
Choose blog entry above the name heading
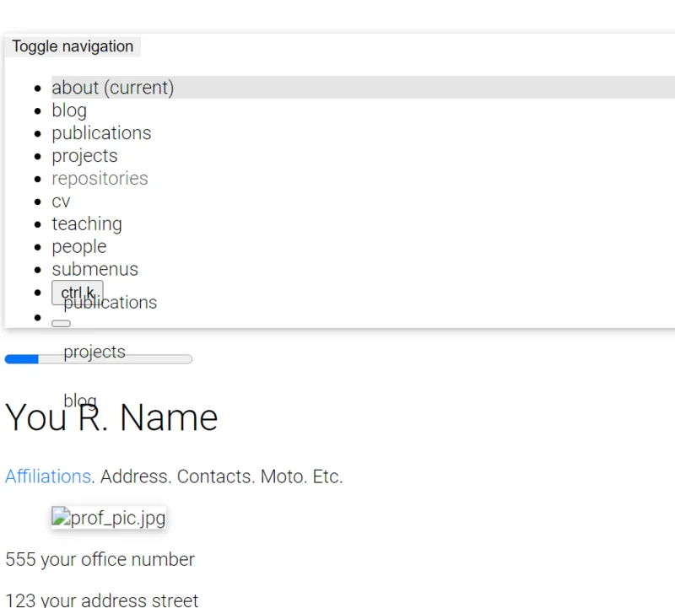(x=80, y=401)
